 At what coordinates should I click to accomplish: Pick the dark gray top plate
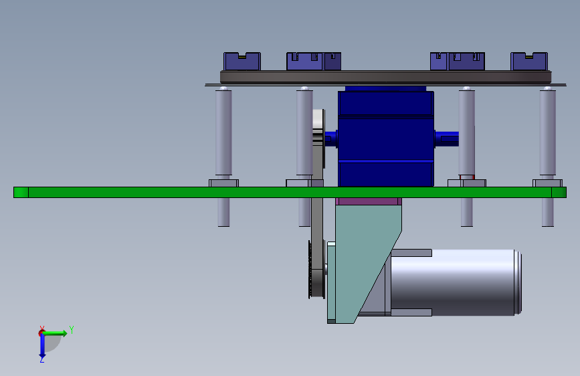[385, 77]
